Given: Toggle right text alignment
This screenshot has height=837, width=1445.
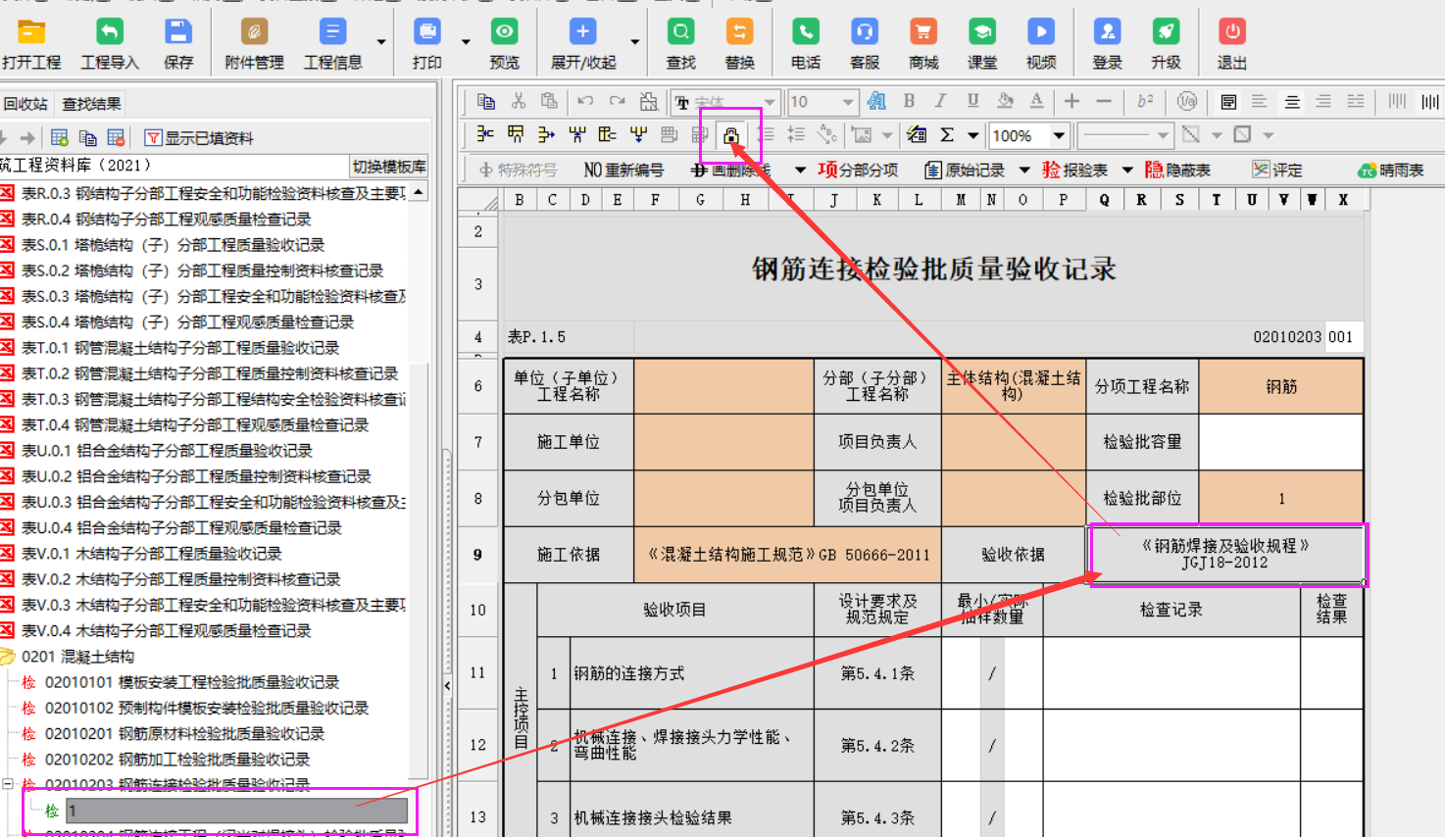Looking at the screenshot, I should click(1323, 101).
